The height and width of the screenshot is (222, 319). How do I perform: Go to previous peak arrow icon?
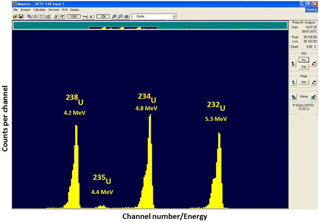pyautogui.click(x=293, y=82)
